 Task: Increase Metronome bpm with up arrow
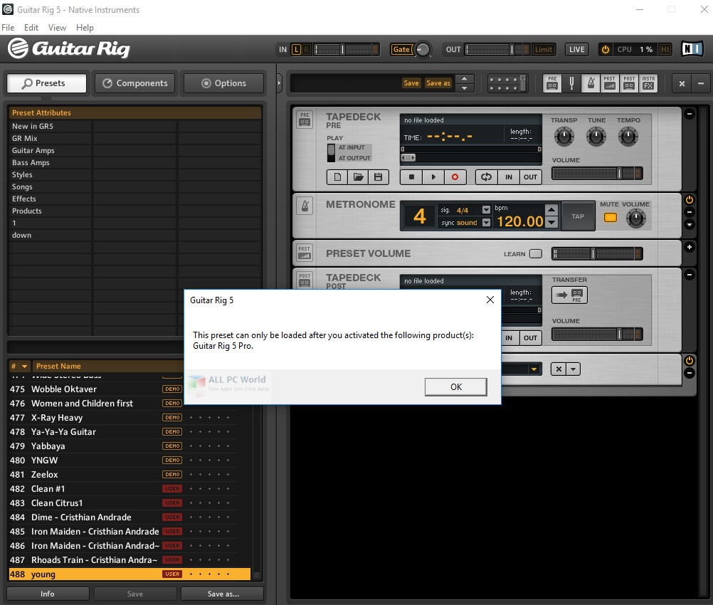pyautogui.click(x=551, y=209)
